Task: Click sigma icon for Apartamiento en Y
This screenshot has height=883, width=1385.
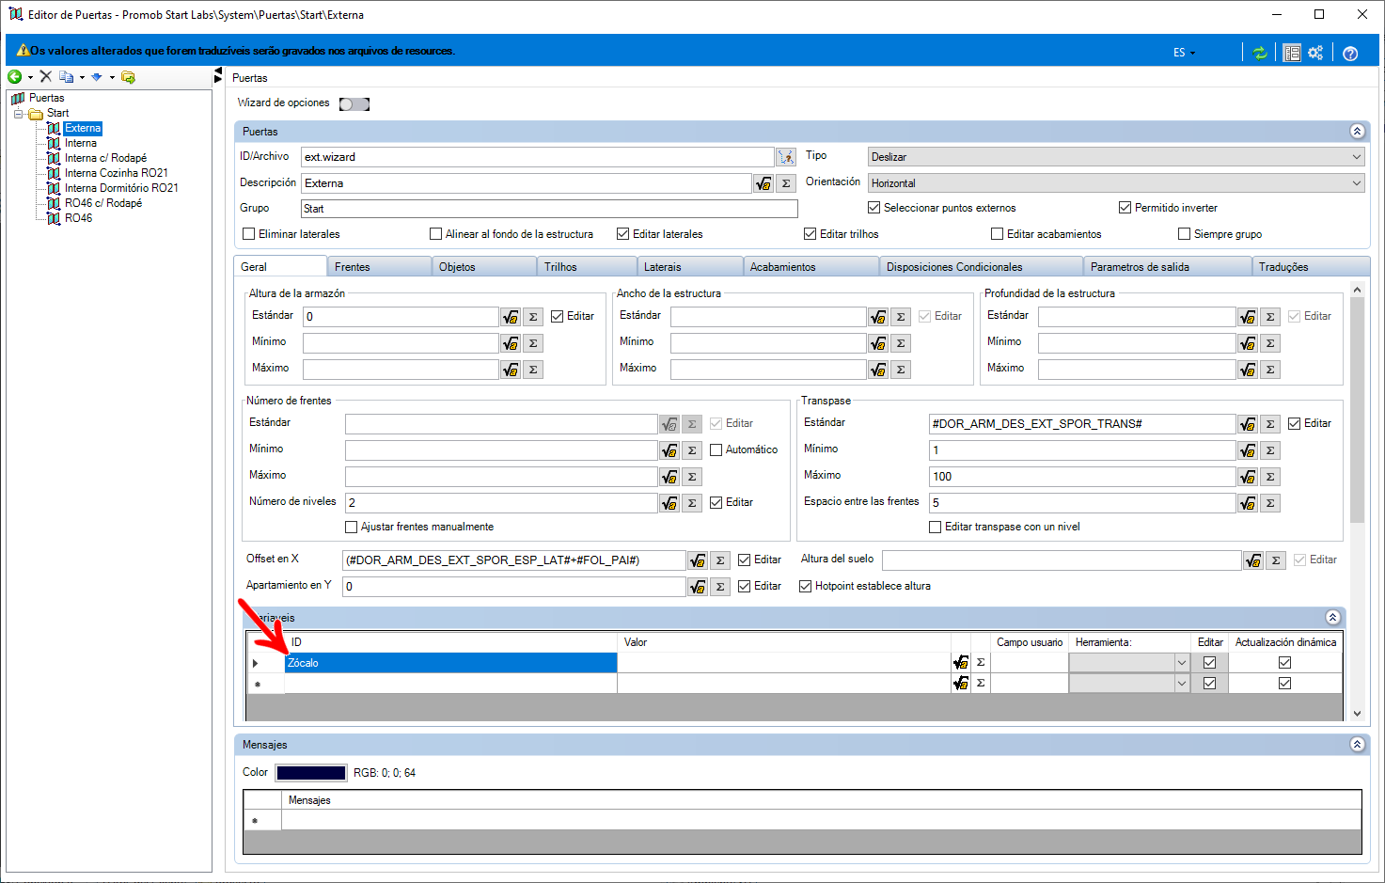Action: click(720, 587)
